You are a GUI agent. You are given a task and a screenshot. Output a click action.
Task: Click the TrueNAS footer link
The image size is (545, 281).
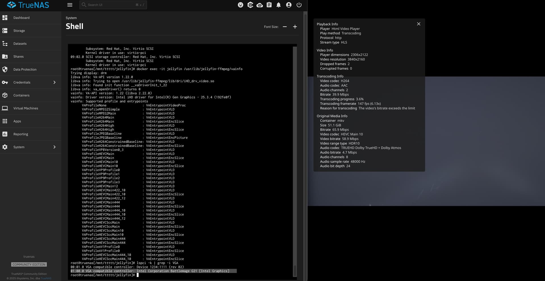[x=46, y=278]
